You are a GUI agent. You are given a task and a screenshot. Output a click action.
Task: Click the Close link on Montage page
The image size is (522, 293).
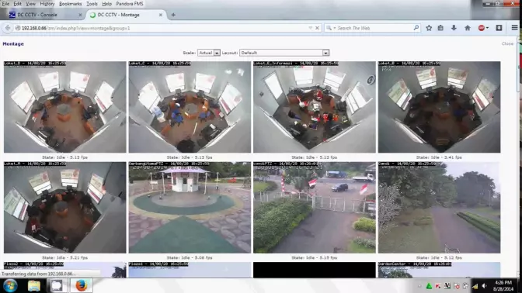tap(507, 44)
